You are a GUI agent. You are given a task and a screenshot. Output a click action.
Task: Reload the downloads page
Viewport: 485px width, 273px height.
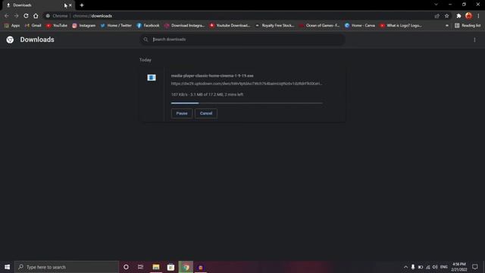(x=26, y=16)
